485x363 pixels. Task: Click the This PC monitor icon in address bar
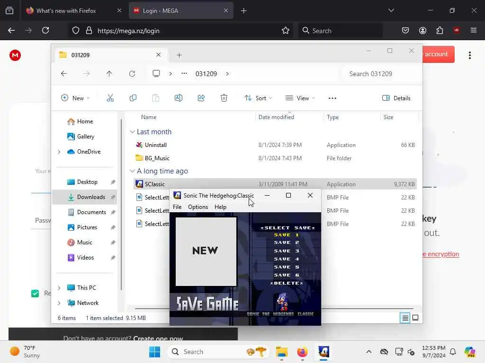156,74
